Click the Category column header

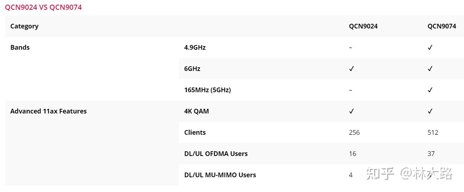[x=24, y=26]
